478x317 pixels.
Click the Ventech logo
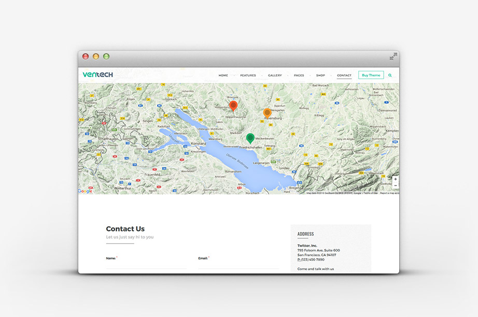point(97,75)
